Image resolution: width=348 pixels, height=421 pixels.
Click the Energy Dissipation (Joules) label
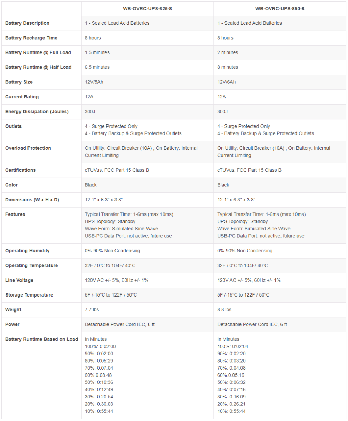click(37, 112)
